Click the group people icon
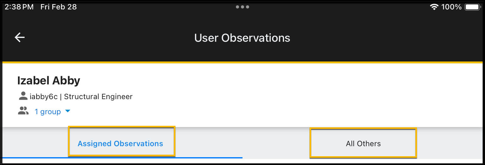 coord(23,111)
